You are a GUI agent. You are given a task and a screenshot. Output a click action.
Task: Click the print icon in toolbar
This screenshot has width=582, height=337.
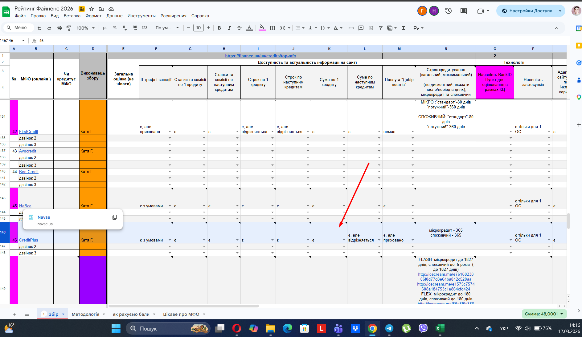click(x=59, y=28)
